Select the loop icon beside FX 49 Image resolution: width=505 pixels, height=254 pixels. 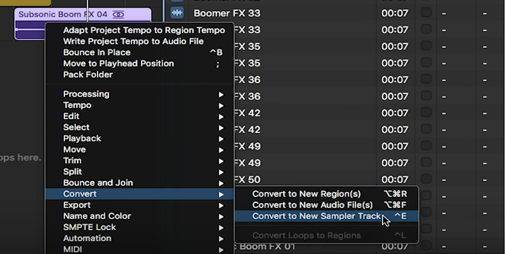tap(177, 146)
